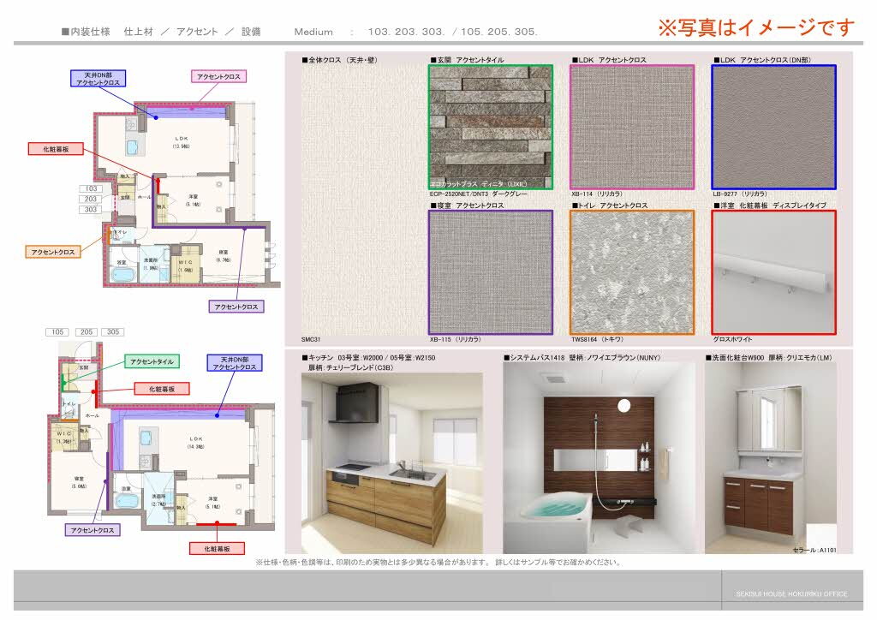877x620 pixels.
Task: Open the kitchen チェリーブレンド photo
Action: [x=391, y=463]
